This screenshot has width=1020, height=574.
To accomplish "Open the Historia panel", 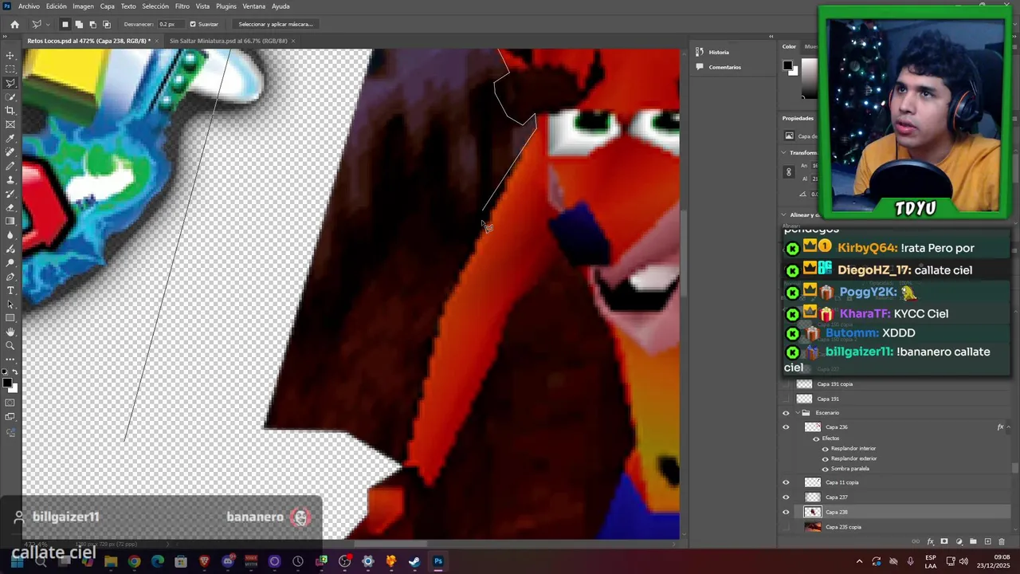I will (x=719, y=52).
